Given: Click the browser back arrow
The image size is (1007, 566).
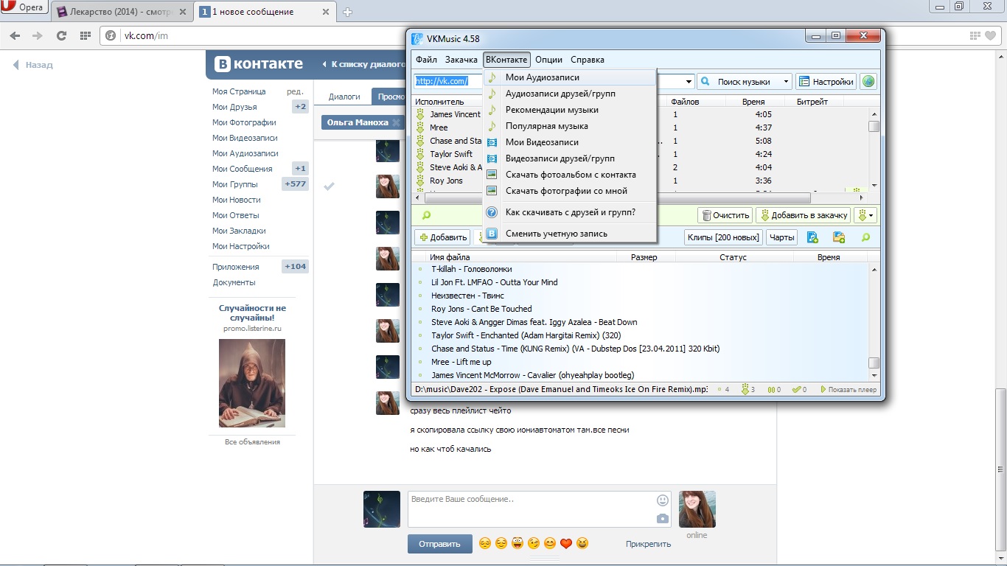Looking at the screenshot, I should pos(15,35).
